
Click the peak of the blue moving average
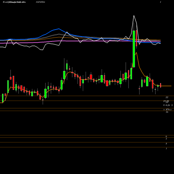pos(59,29)
